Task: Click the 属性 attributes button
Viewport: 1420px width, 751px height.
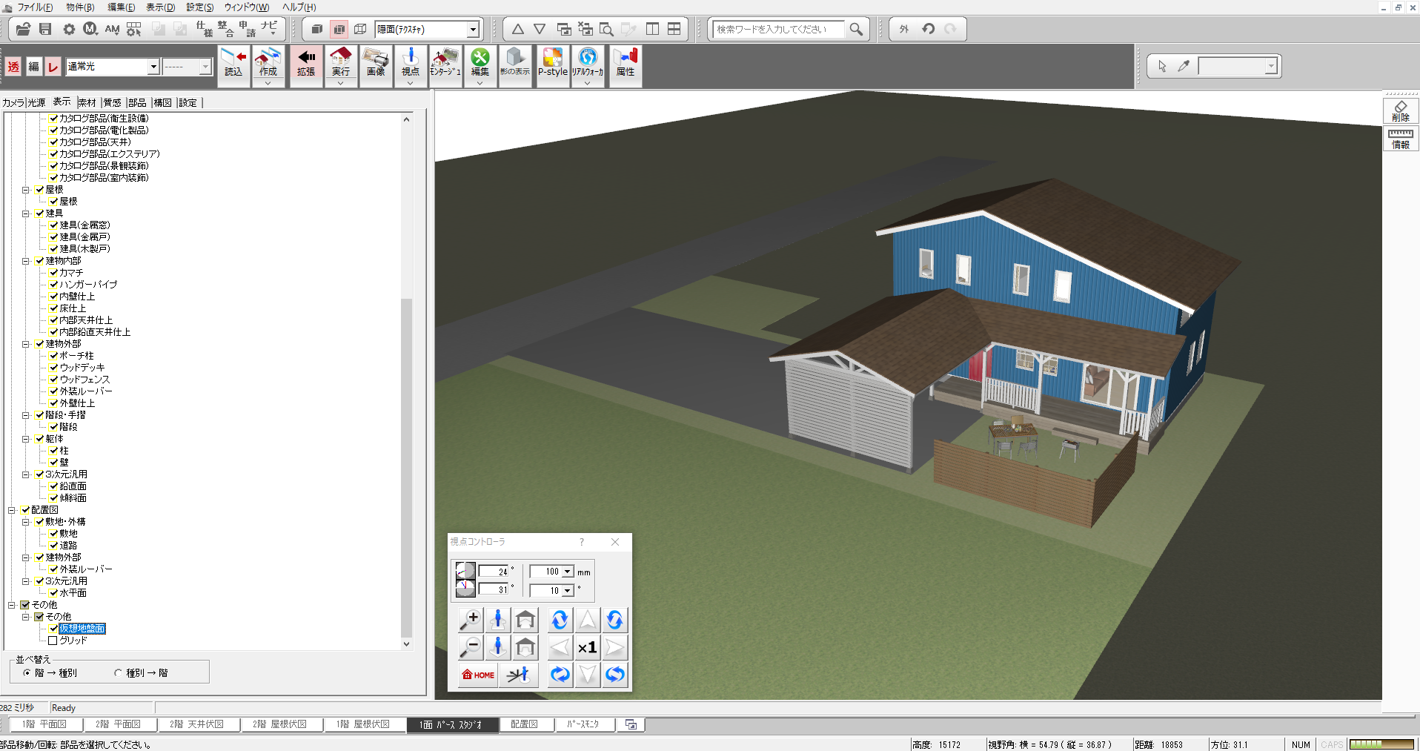Action: tap(626, 63)
